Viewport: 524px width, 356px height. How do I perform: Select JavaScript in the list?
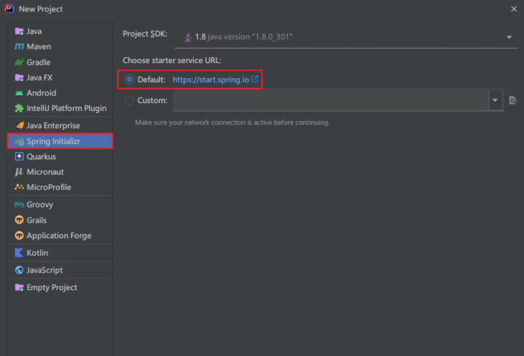click(x=60, y=270)
